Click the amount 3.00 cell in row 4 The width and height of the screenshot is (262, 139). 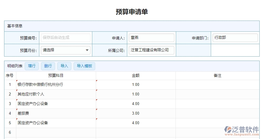click(136, 113)
